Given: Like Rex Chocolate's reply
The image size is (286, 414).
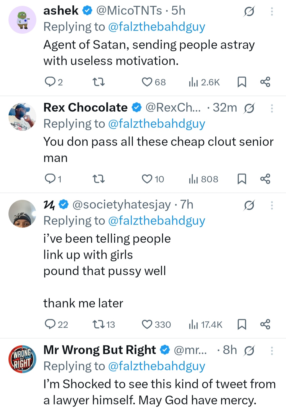Looking at the screenshot, I should point(147,179).
